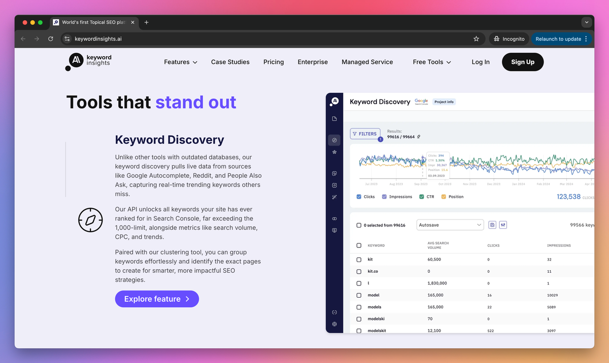Click the Project info badge

click(x=444, y=102)
